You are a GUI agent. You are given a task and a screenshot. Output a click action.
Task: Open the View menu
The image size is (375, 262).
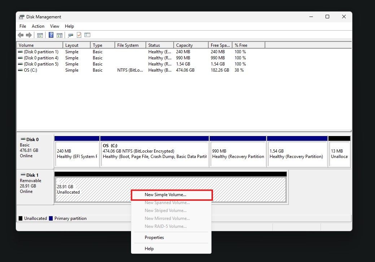[x=54, y=26]
